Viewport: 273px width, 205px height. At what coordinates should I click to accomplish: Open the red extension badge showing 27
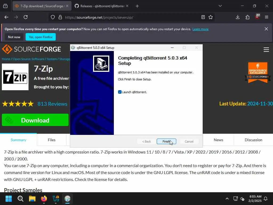(257, 17)
